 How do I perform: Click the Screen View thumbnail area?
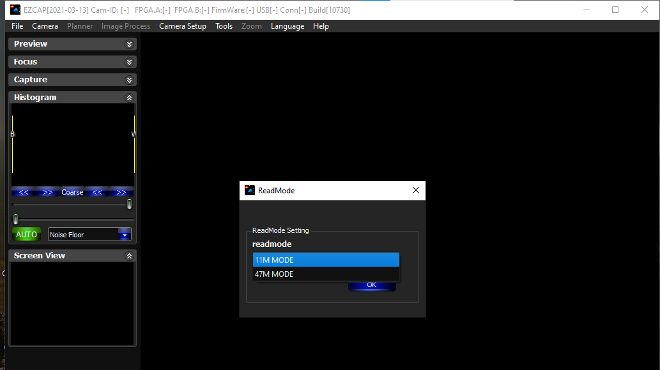(x=72, y=304)
